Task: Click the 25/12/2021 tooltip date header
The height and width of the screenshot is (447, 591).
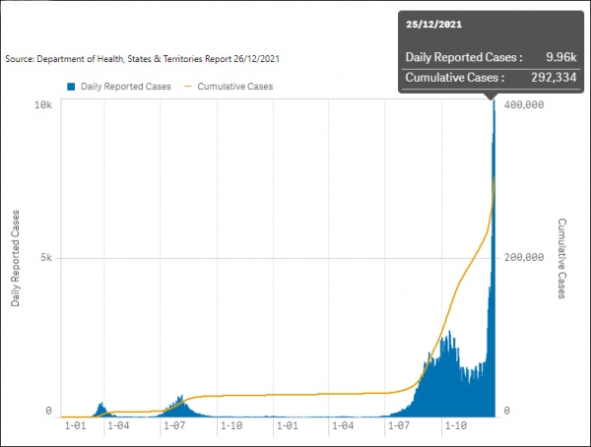Action: pyautogui.click(x=433, y=25)
